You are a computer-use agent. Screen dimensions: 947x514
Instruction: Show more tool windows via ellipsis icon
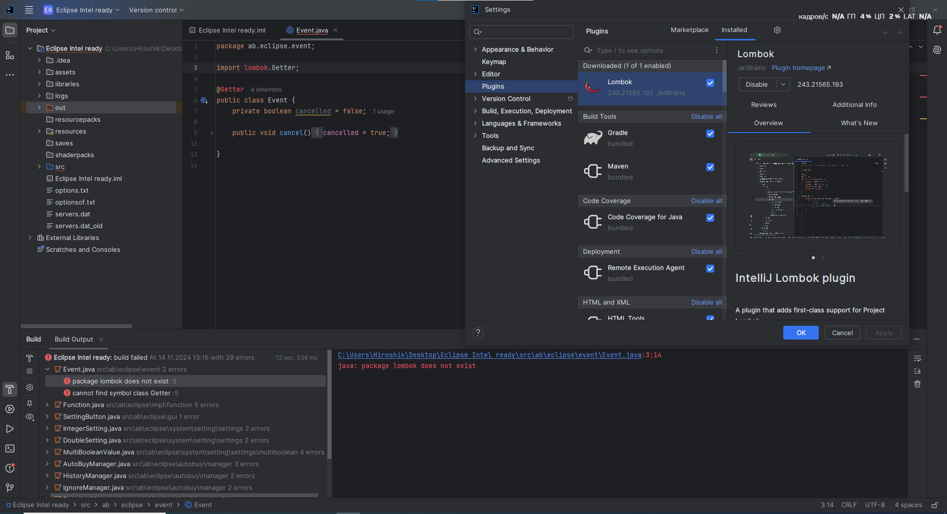[10, 75]
